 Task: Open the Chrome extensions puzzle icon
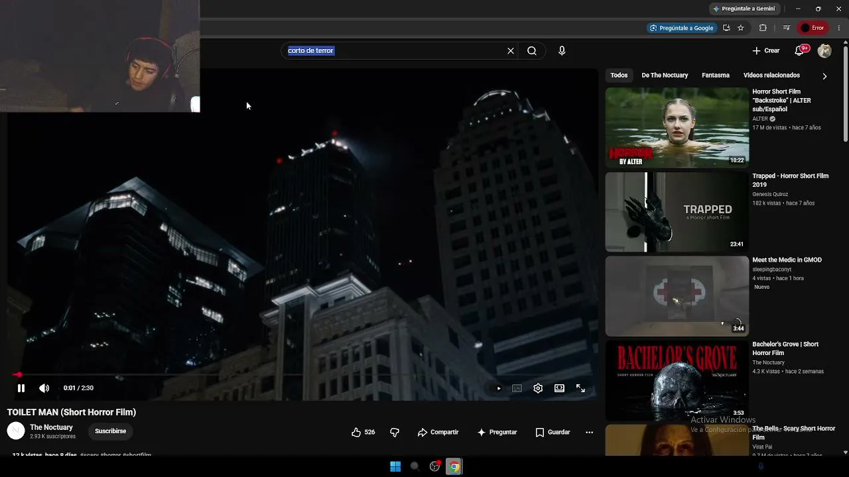click(763, 28)
